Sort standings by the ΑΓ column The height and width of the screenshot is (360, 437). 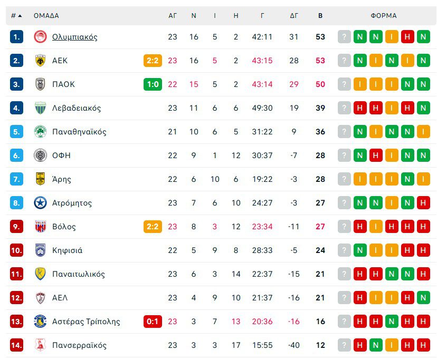pos(173,16)
